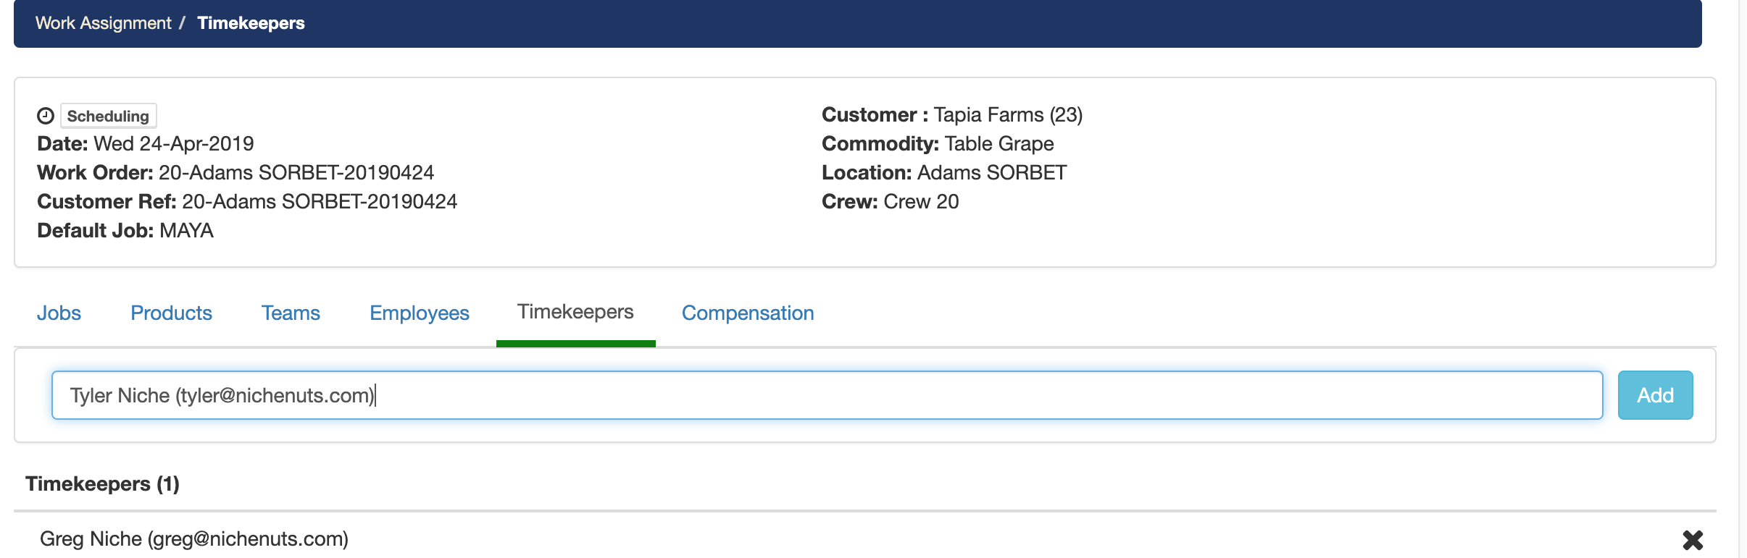Open the Compensation tab
This screenshot has height=558, width=1747.
748,313
